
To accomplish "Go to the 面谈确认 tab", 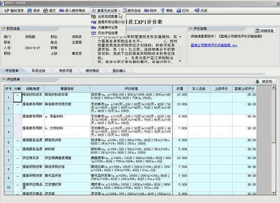I will 119,71.
